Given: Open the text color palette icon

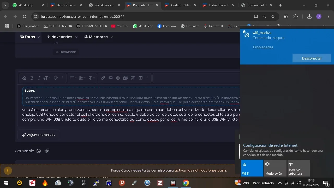Looking at the screenshot, I should click(x=56, y=78).
